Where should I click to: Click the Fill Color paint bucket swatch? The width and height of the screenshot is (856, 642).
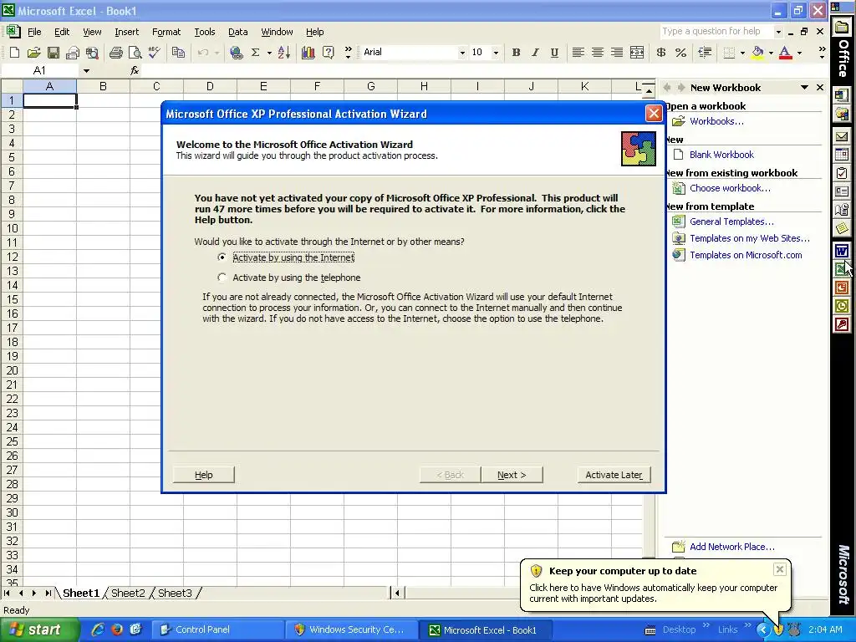coord(757,53)
